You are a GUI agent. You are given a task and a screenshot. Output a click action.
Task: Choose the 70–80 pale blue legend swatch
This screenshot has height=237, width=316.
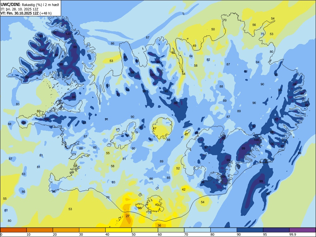pos(197,230)
